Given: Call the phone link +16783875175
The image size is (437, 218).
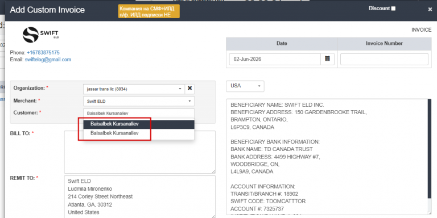Looking at the screenshot, I should (43, 53).
